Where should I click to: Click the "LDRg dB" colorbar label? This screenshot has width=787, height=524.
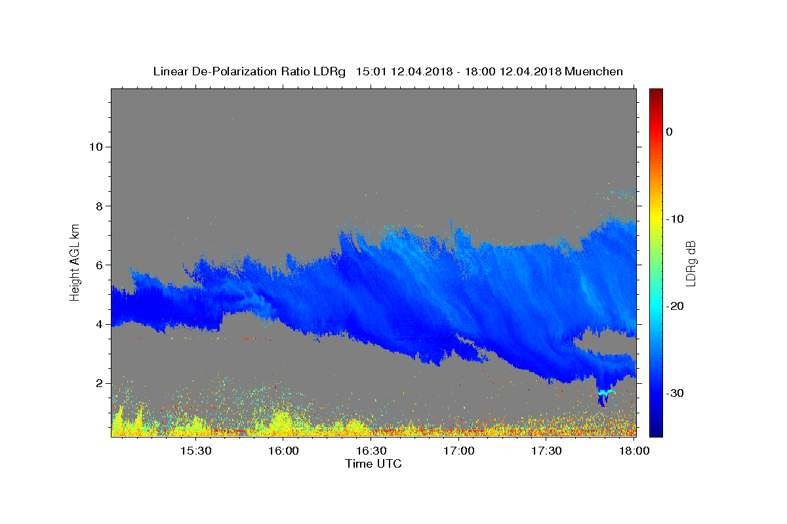click(x=691, y=263)
